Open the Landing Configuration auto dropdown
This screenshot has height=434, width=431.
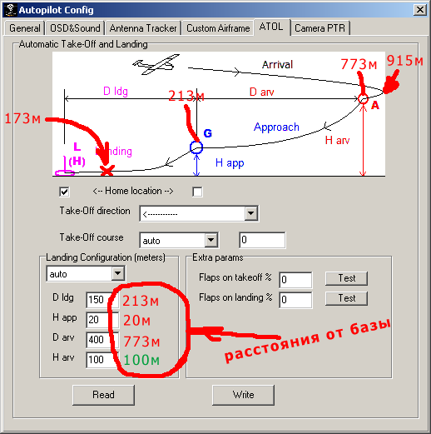click(118, 273)
